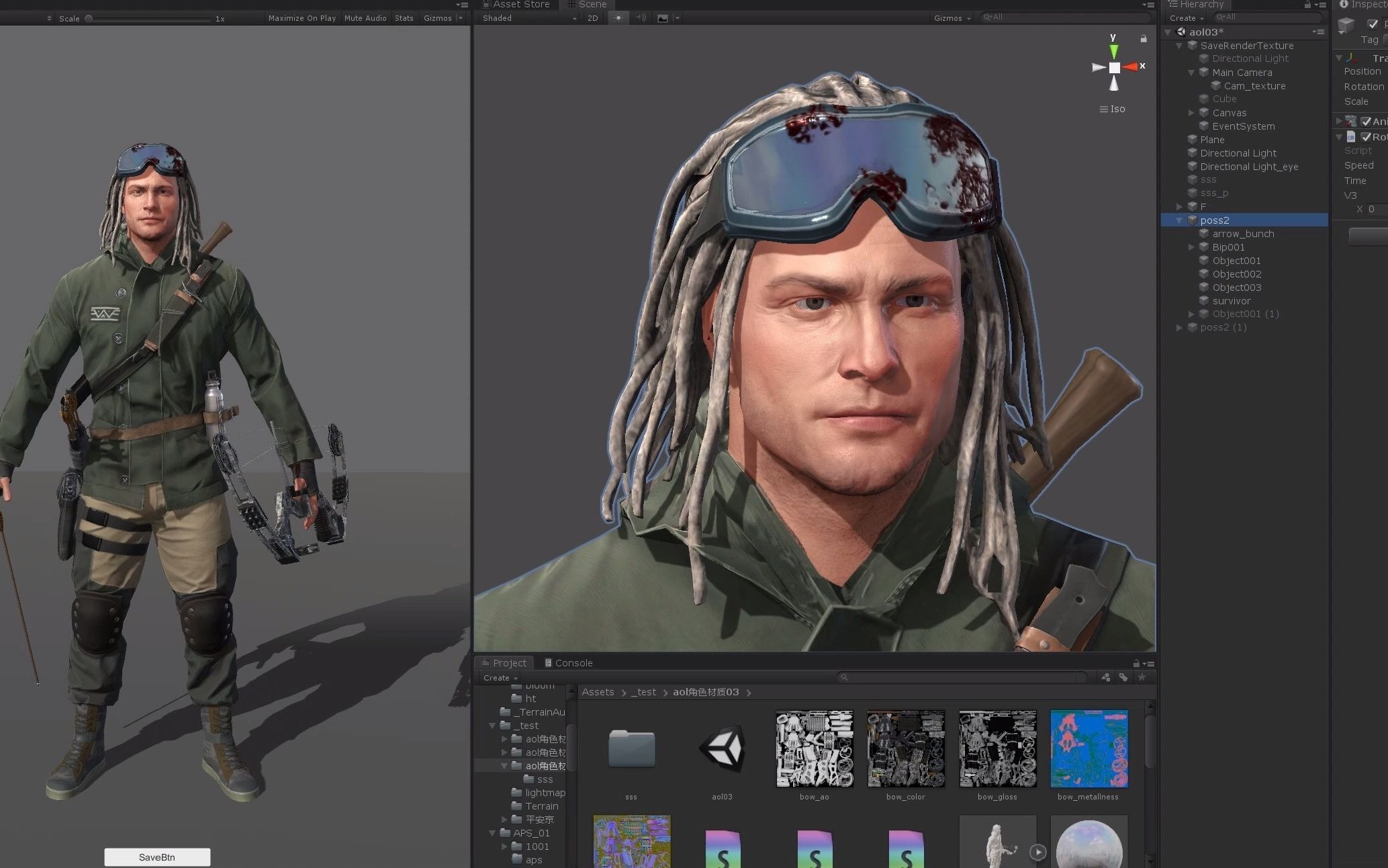Play the animation preview thumbnail button
The height and width of the screenshot is (868, 1388).
(1037, 852)
